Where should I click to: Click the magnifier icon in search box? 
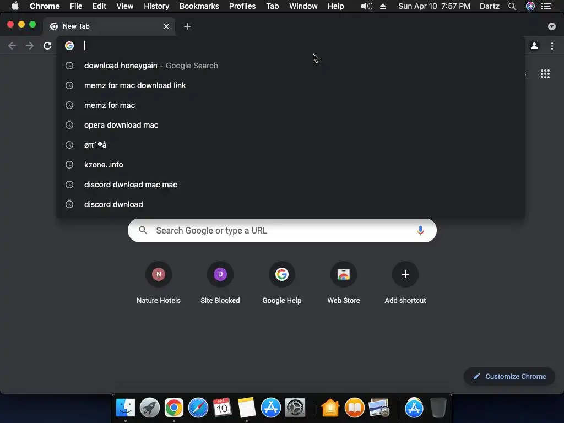point(143,230)
